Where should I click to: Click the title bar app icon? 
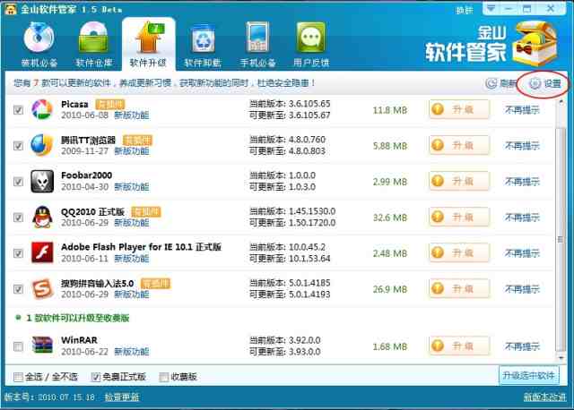click(x=10, y=9)
